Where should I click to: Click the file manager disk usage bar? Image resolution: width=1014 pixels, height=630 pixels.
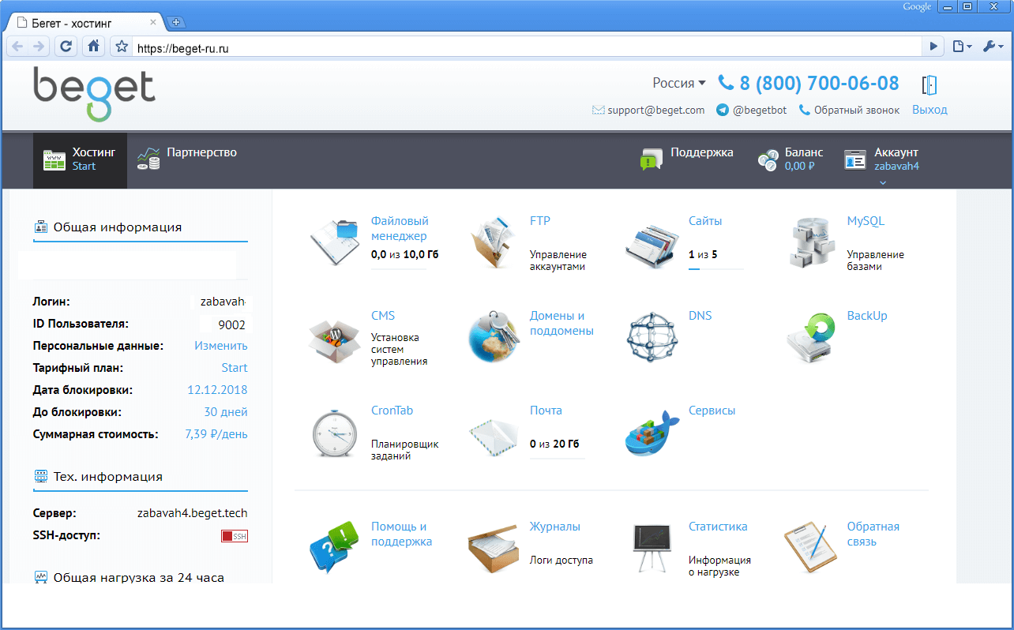coord(399,269)
